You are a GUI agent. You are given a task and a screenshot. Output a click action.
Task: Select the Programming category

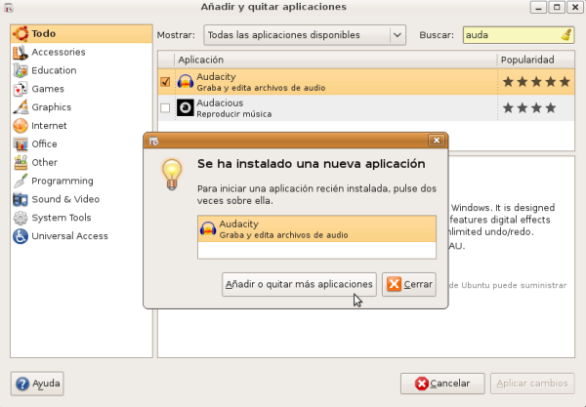point(62,181)
